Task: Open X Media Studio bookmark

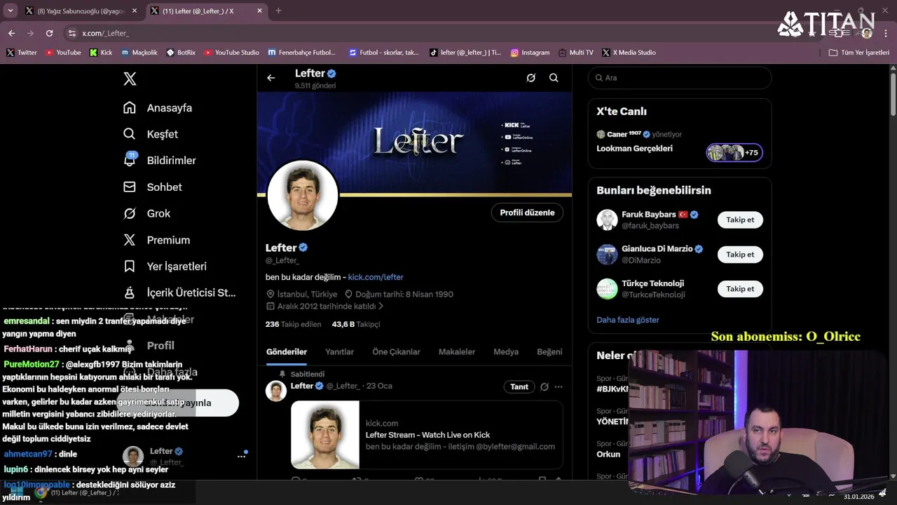Action: (x=629, y=53)
